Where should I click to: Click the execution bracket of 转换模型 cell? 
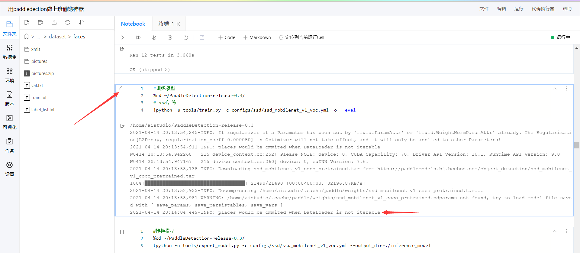click(122, 232)
